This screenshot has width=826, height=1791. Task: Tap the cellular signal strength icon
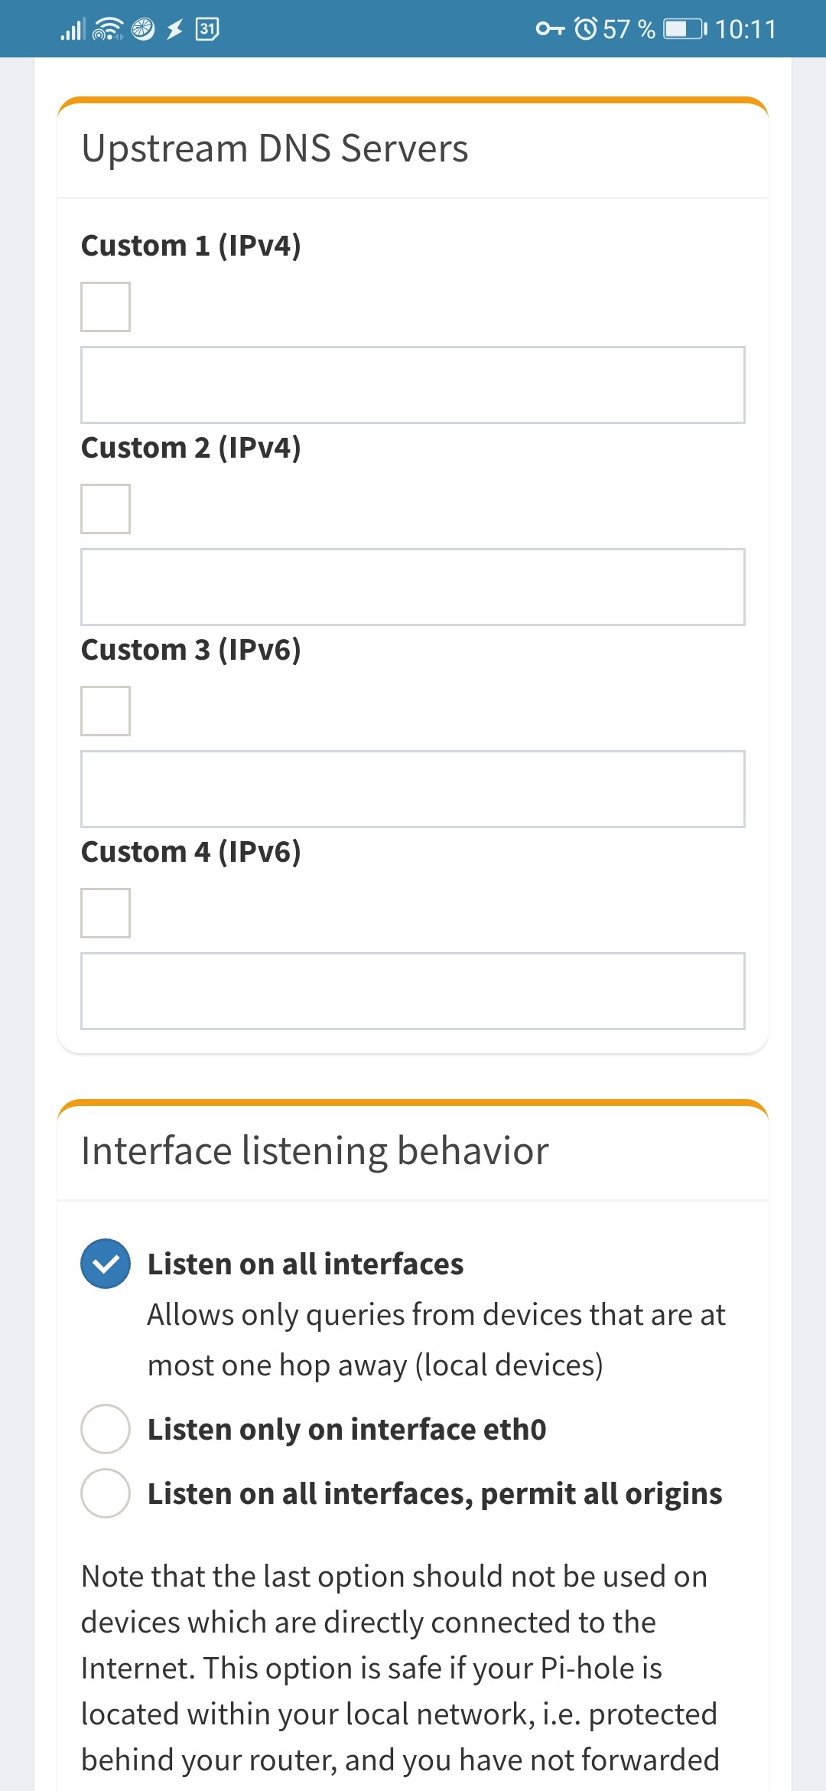[x=73, y=30]
